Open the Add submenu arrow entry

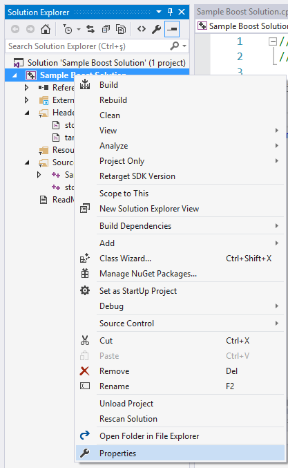(180, 243)
